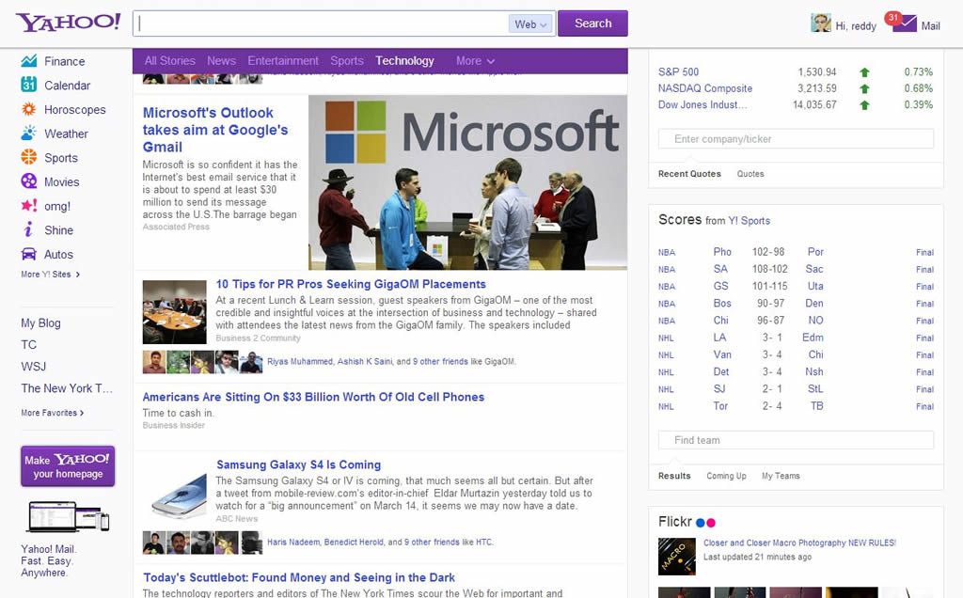Select scores Results tab

(674, 476)
